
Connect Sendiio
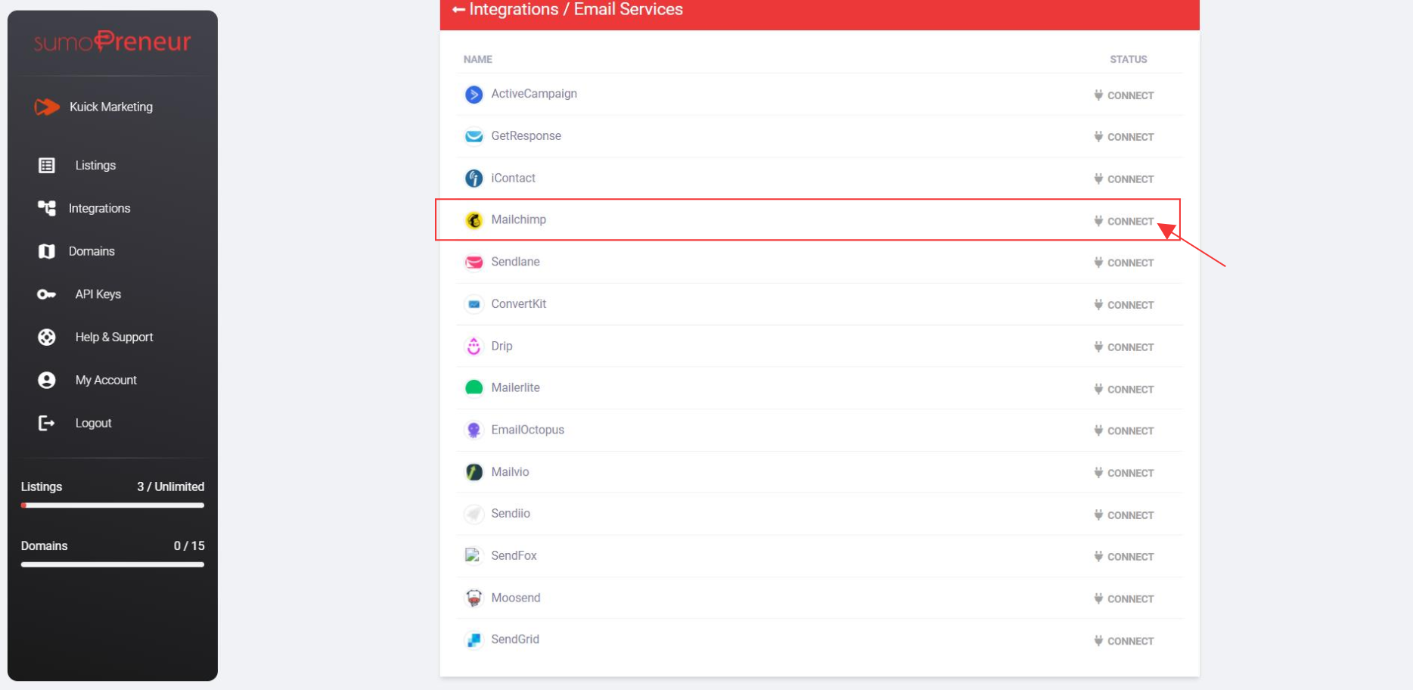coord(1124,515)
